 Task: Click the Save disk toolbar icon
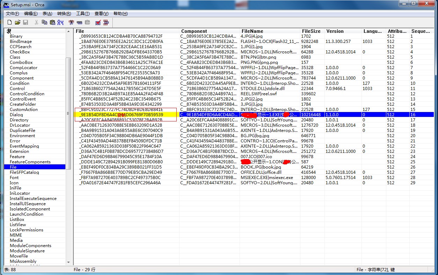(x=25, y=22)
